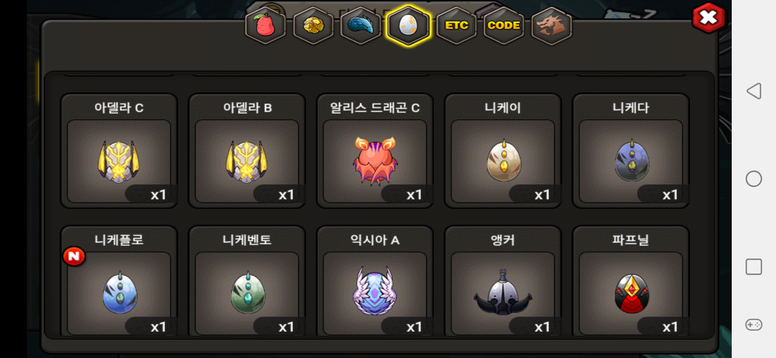Viewport: 776px width, 358px height.
Task: Select the highlighted egg tab
Action: pyautogui.click(x=408, y=25)
